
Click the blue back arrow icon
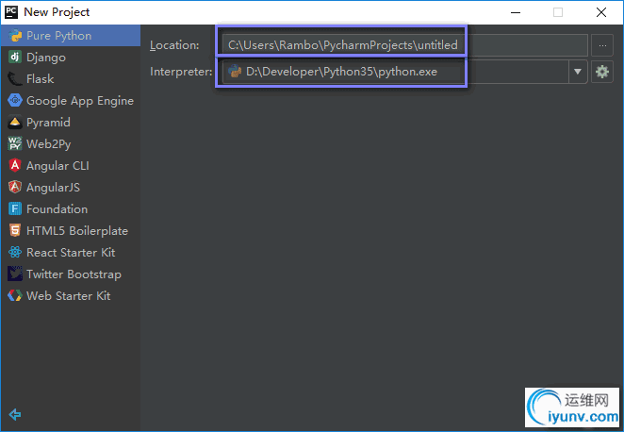[x=15, y=414]
